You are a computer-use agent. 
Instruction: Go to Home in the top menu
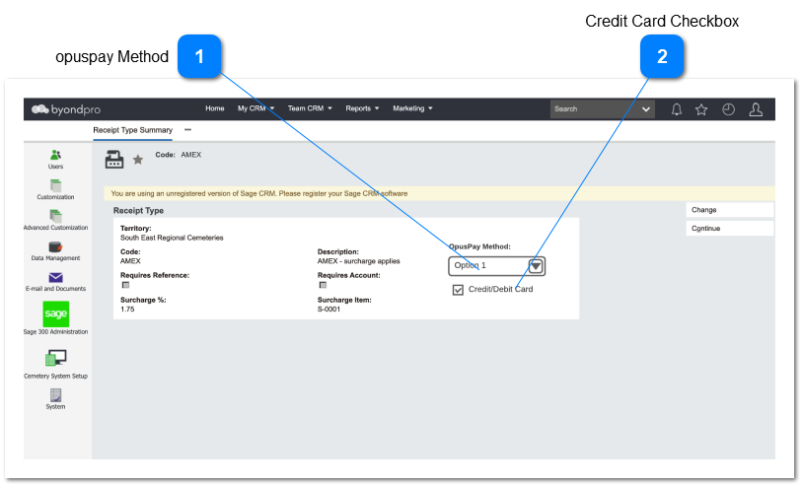tap(215, 108)
